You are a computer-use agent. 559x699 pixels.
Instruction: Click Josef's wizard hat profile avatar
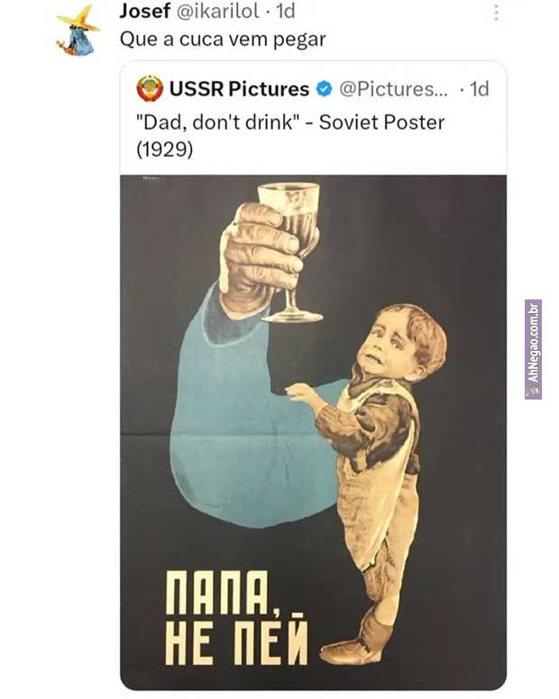[78, 30]
